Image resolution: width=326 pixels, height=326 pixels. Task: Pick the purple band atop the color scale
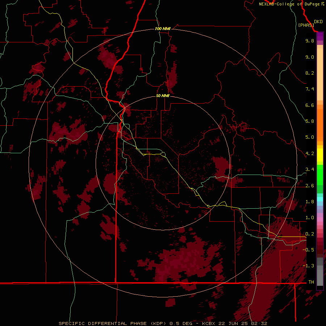point(320,37)
